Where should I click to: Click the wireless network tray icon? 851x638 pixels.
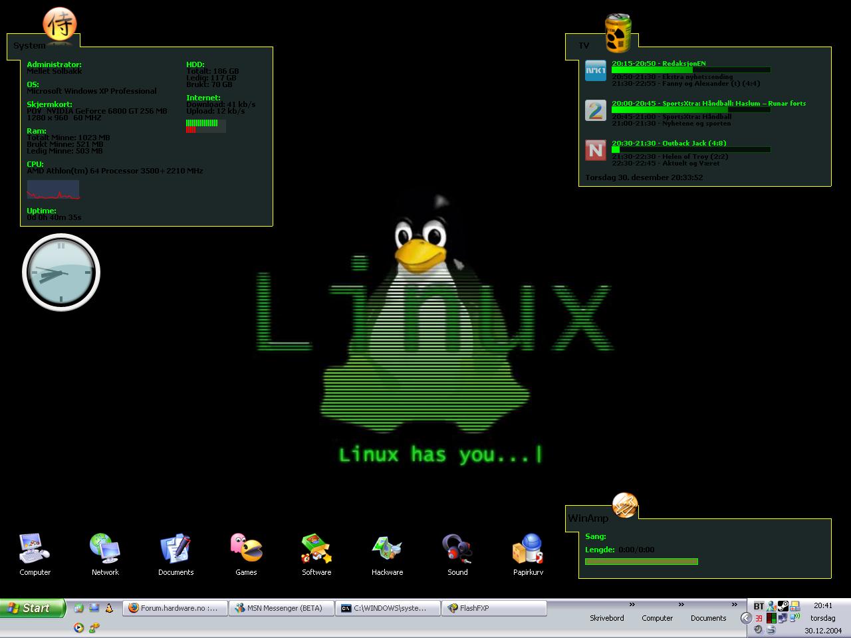[x=795, y=617]
